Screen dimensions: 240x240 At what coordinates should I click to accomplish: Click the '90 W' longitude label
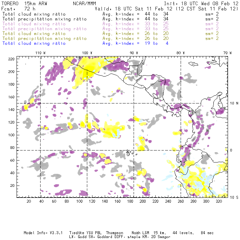coord(134,53)
